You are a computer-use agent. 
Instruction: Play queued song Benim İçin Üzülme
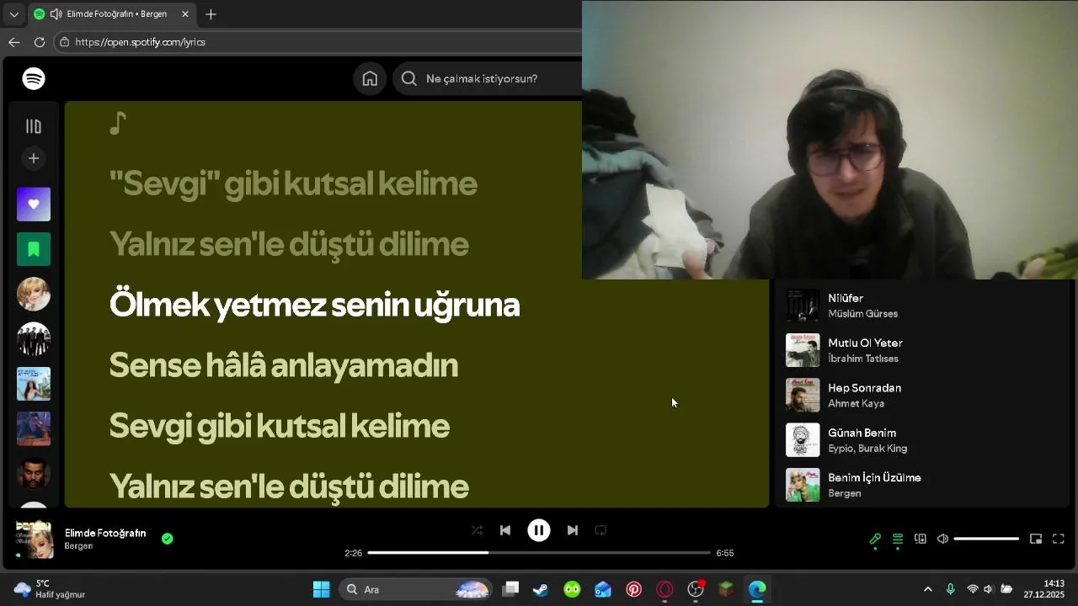click(x=874, y=477)
